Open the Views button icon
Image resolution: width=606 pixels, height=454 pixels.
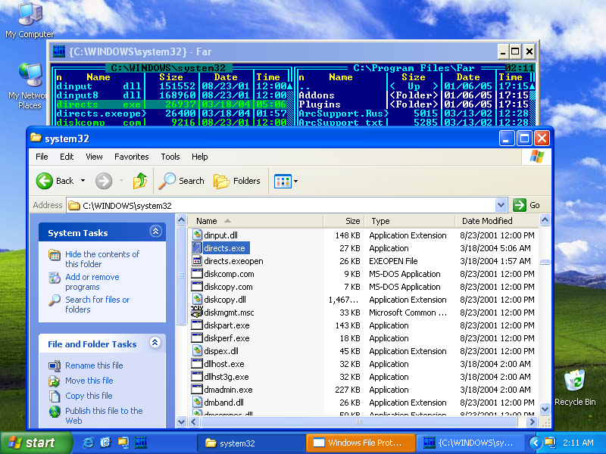(283, 181)
